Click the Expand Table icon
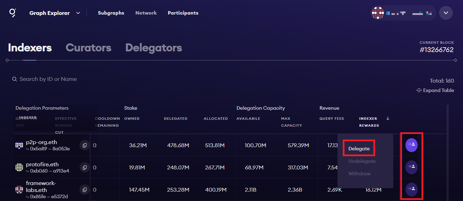Screen dimensions: 463x201 click(419, 90)
